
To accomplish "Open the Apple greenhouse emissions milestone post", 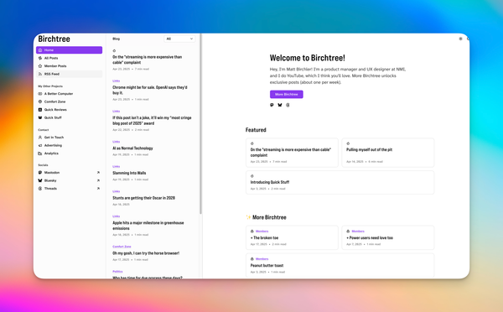I will pos(148,226).
